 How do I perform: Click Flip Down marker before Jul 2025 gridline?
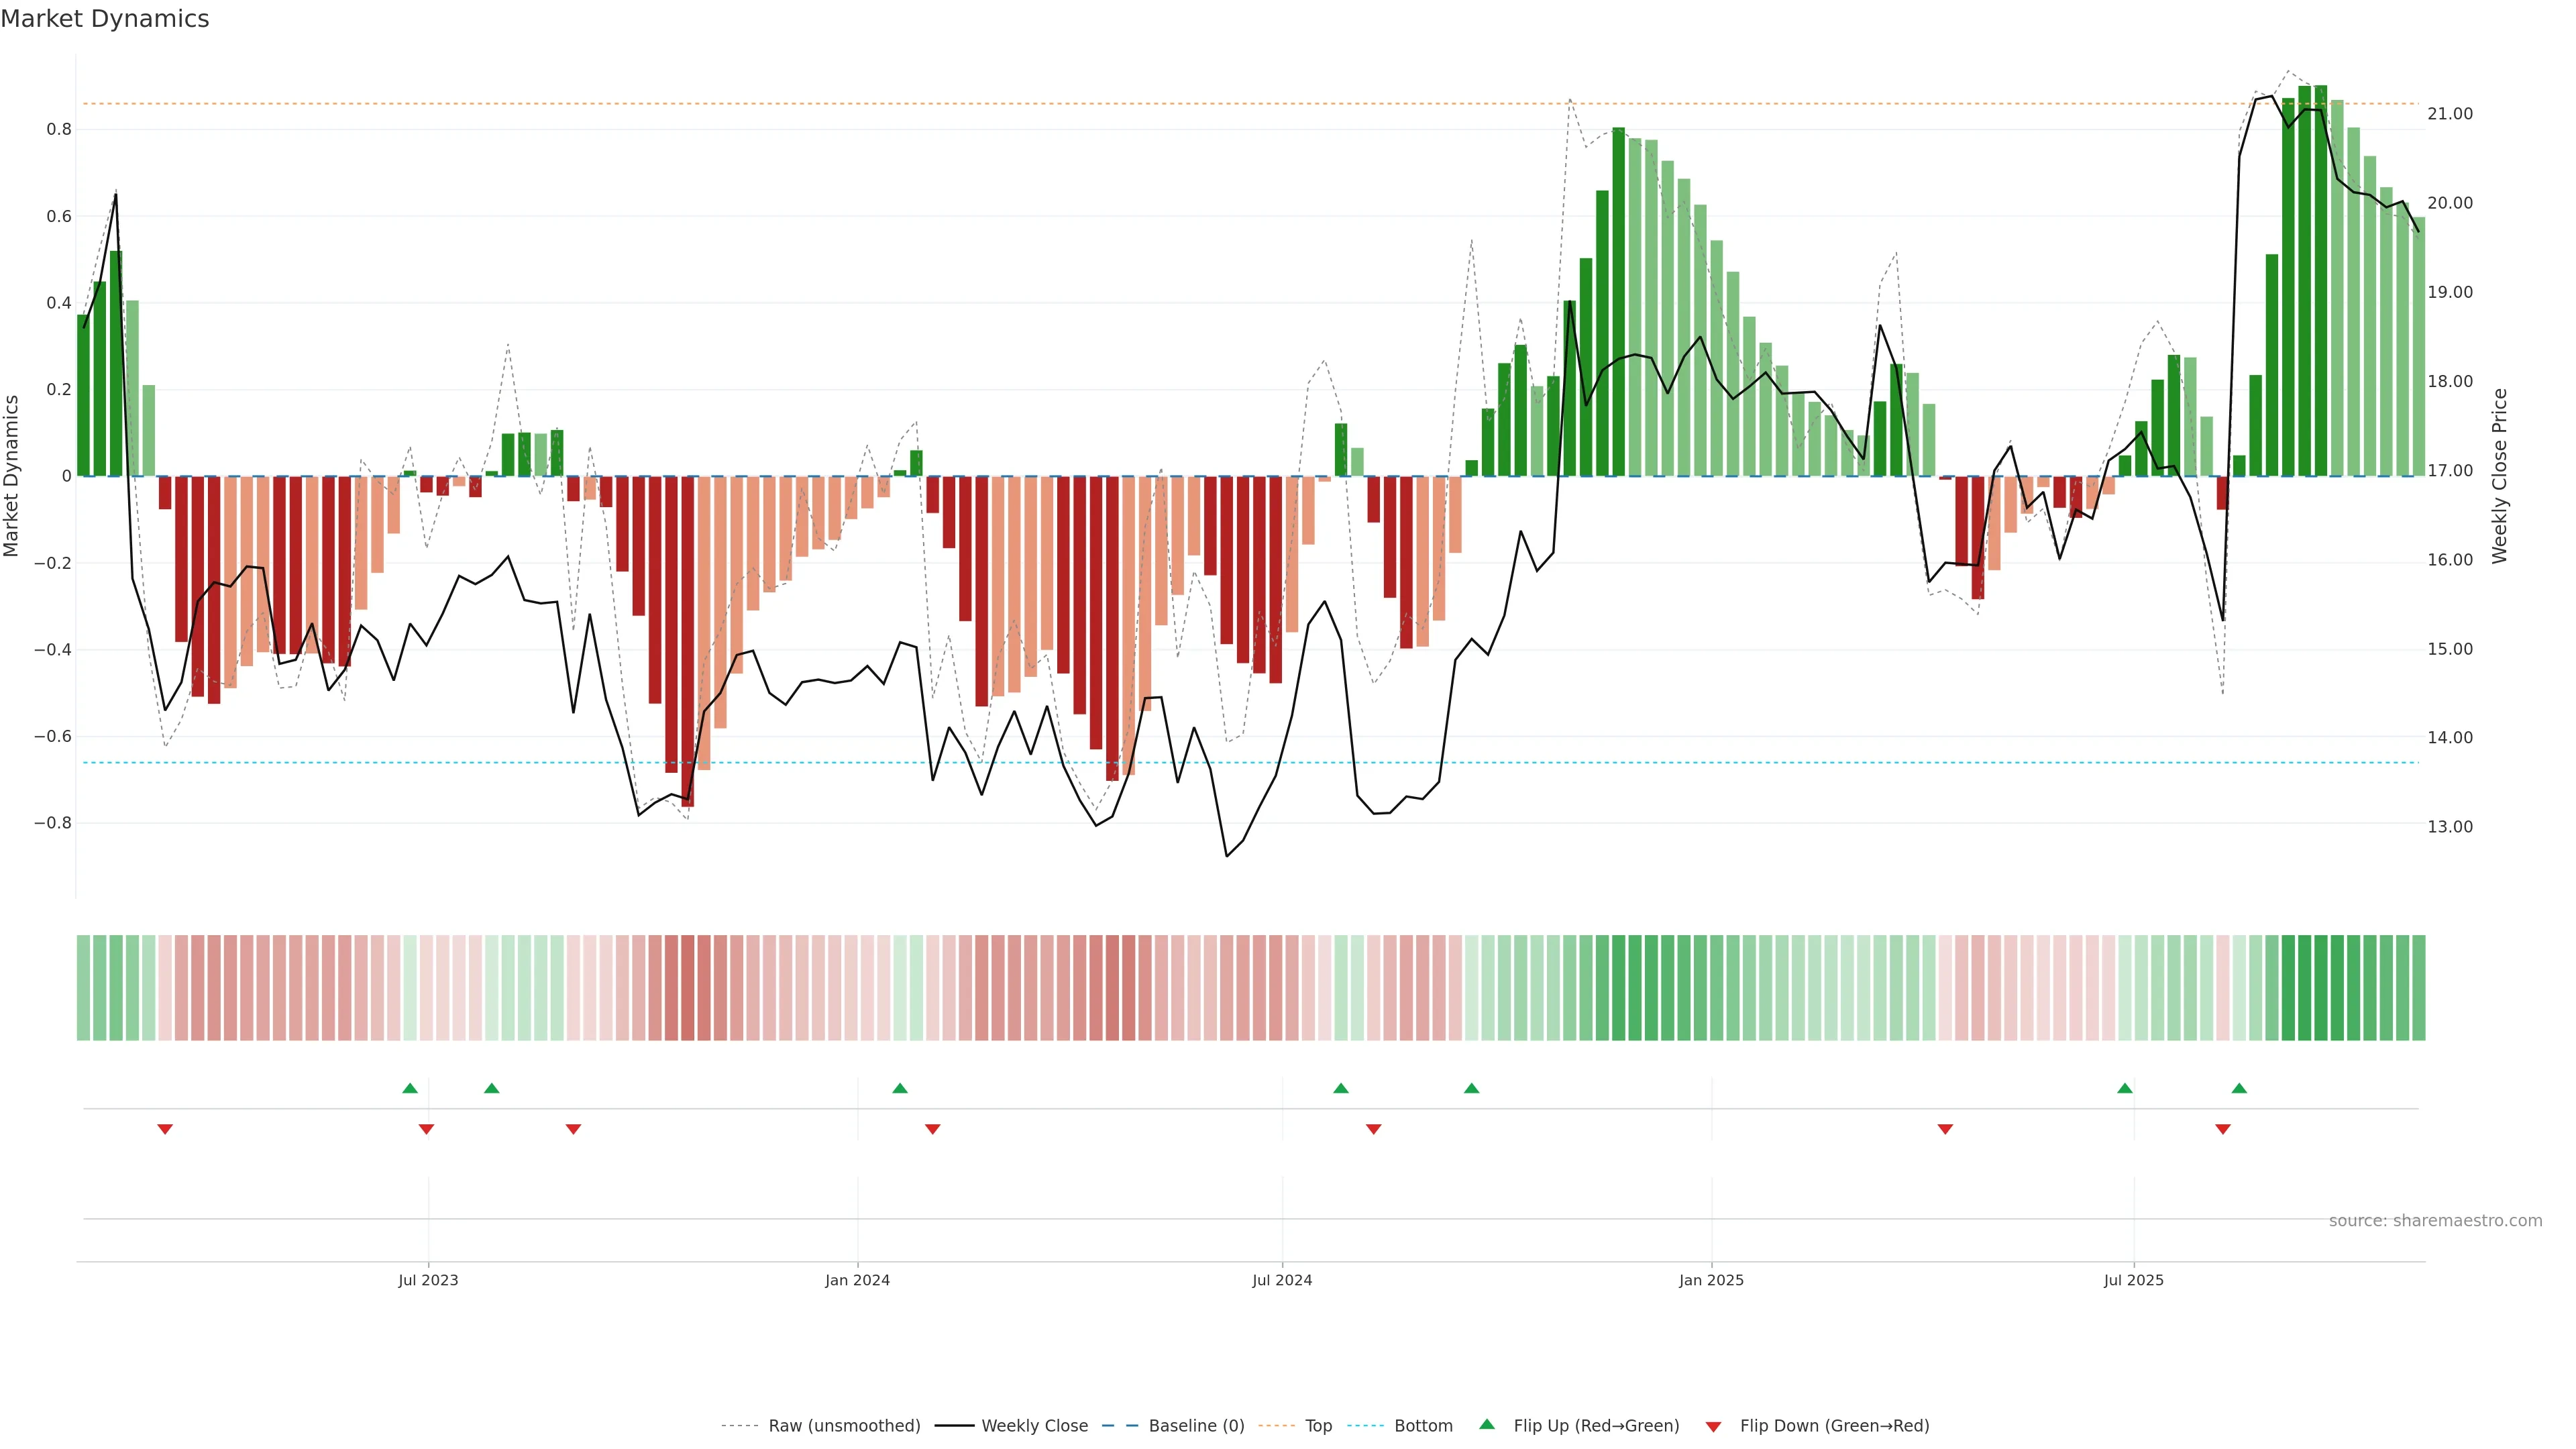(x=1945, y=1129)
